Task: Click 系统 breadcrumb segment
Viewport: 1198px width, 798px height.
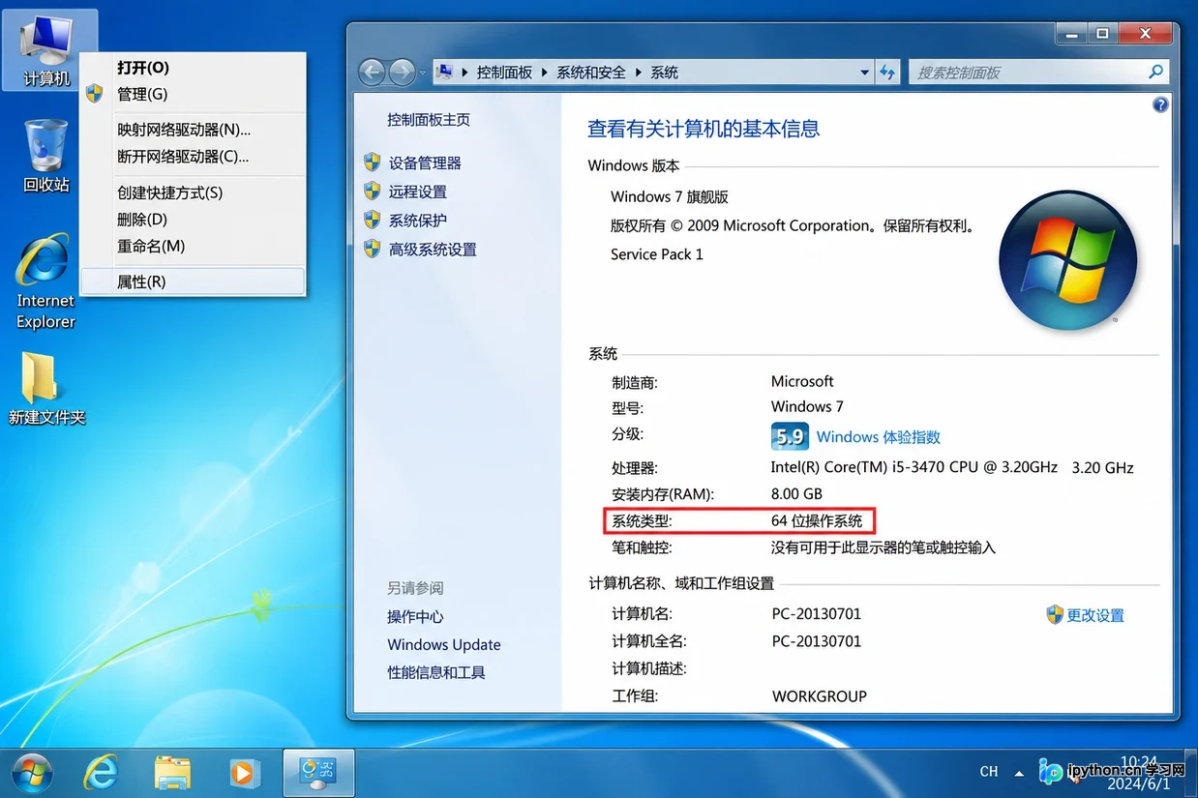Action: pyautogui.click(x=664, y=73)
